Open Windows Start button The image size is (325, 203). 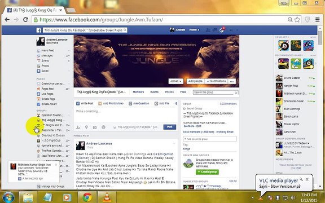pos(8,197)
